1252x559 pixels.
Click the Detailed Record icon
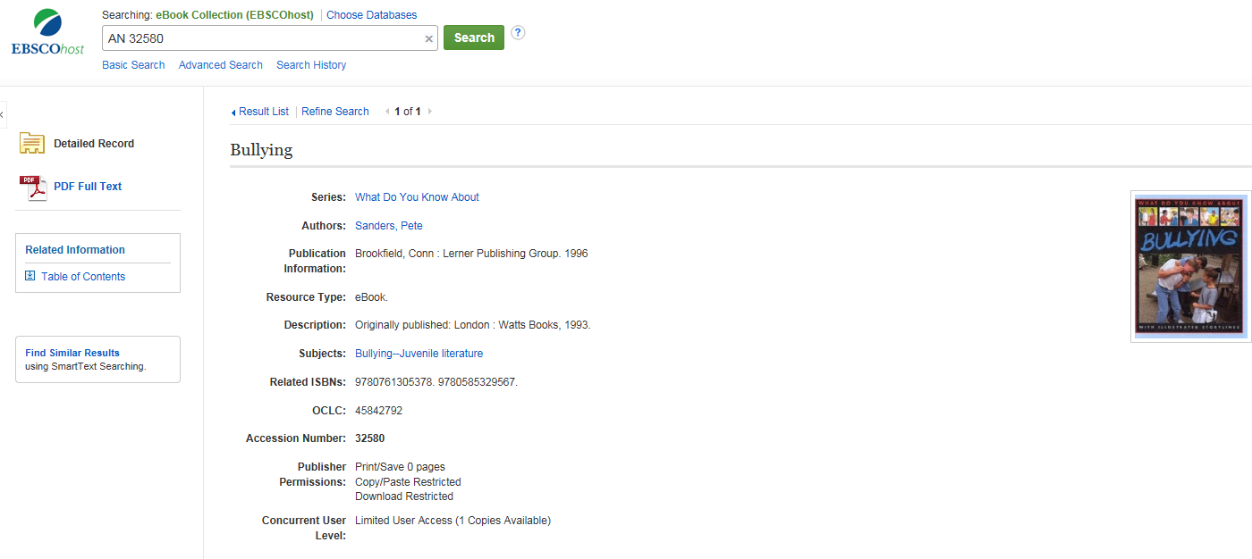click(x=32, y=143)
